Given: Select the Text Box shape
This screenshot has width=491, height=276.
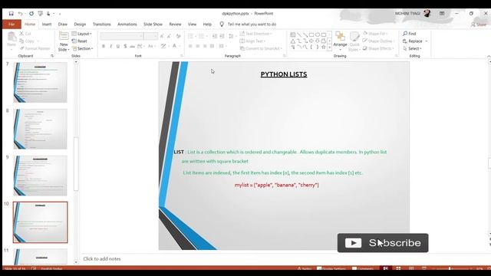Looking at the screenshot, I should tap(293, 34).
